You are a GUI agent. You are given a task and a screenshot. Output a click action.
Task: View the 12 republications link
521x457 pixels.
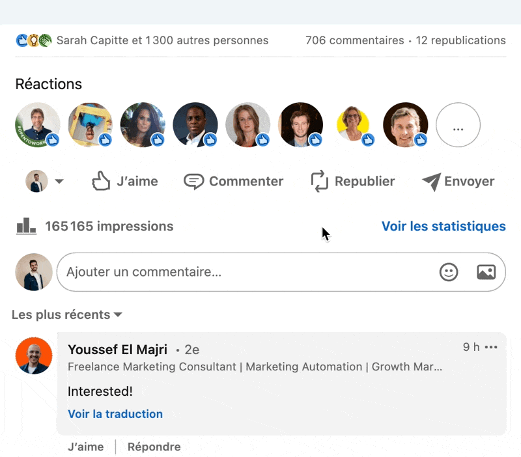(460, 40)
